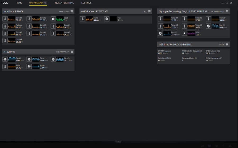The image size is (238, 148).
Task: Click the DRAM Frequency 1800.1 MHz value
Action: click(x=163, y=53)
